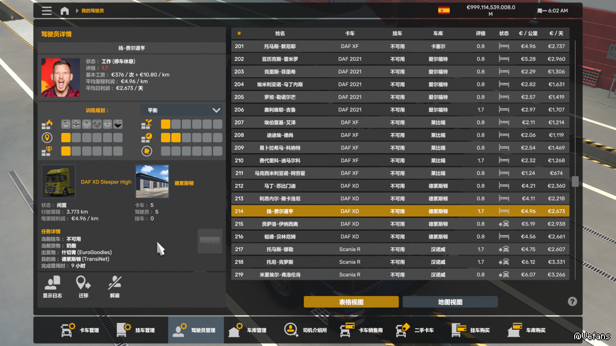Click the long distance map pin skill icon

47,138
